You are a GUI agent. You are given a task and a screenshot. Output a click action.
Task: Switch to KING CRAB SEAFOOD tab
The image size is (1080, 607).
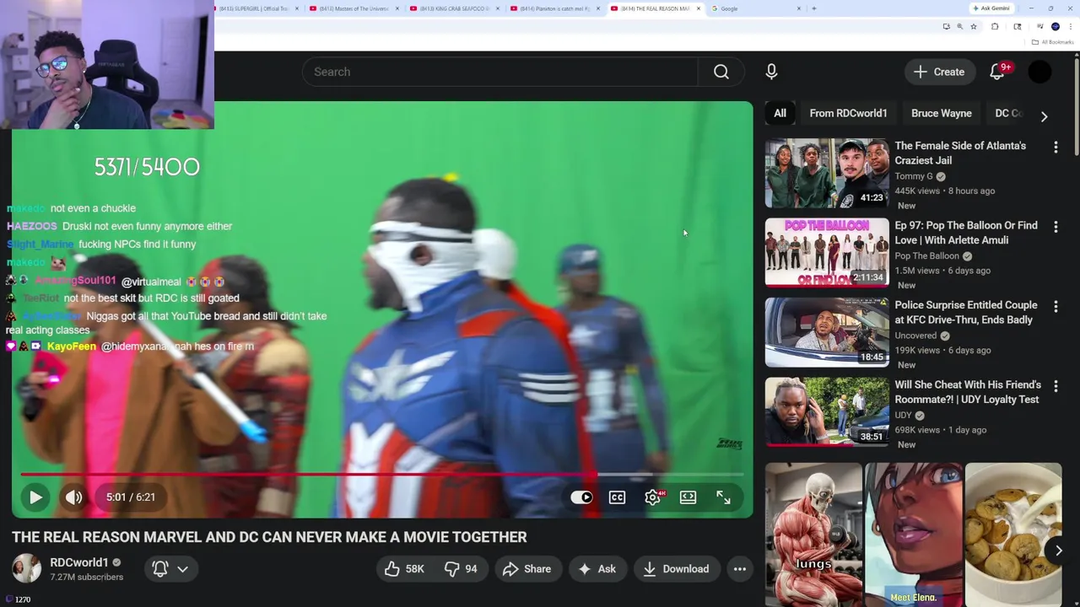(454, 8)
